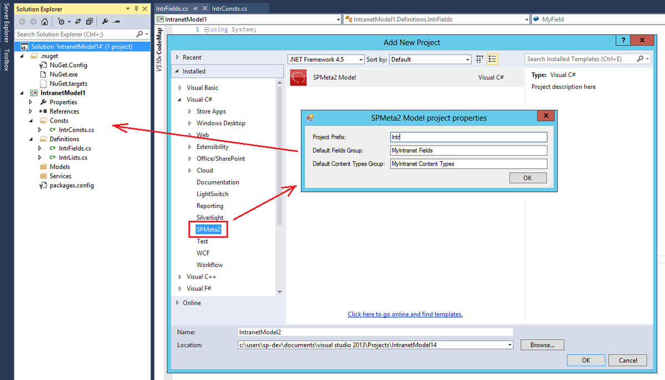Enable the List view toggle for templates
Viewport: 665px width, 380px height.
click(492, 59)
